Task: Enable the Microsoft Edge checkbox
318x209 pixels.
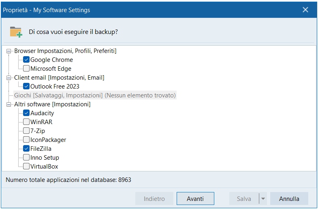Action: point(26,69)
